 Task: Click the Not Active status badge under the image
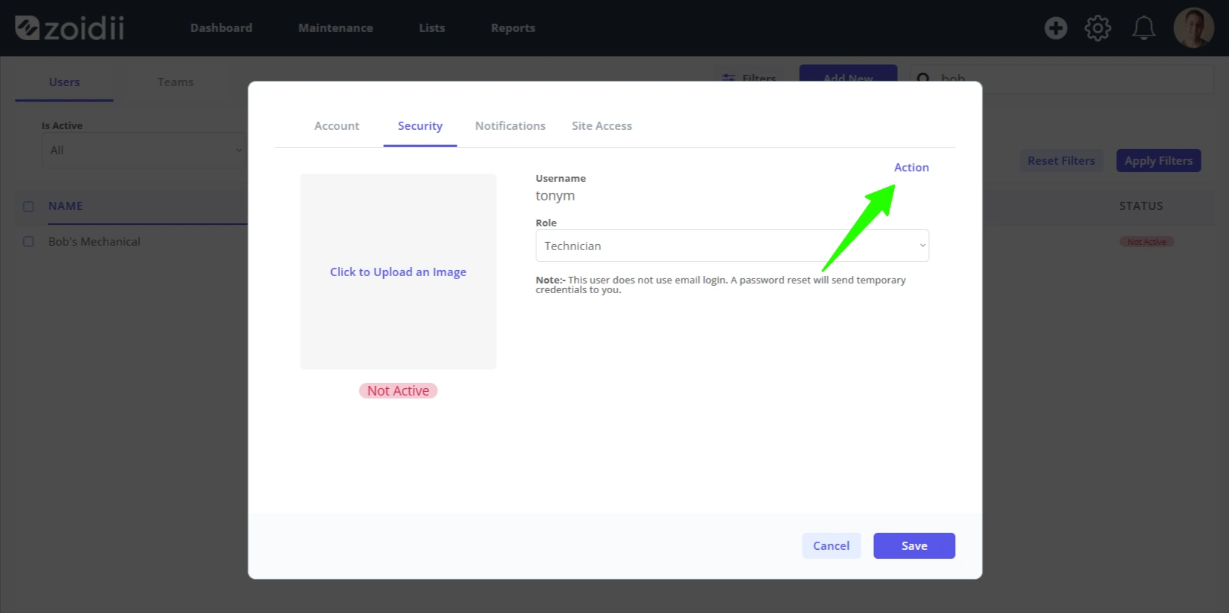(398, 391)
